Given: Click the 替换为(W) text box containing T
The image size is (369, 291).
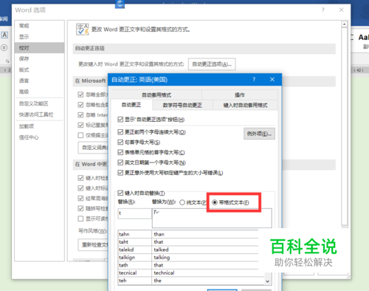Looking at the screenshot, I should (x=212, y=218).
